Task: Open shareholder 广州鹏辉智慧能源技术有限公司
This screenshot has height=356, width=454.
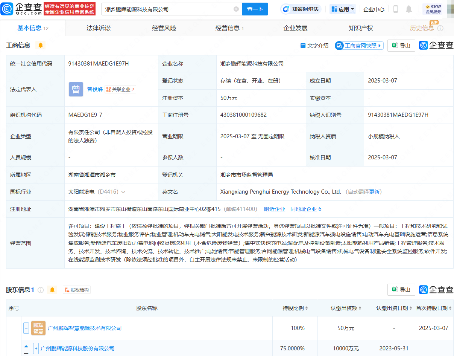Action: click(85, 328)
